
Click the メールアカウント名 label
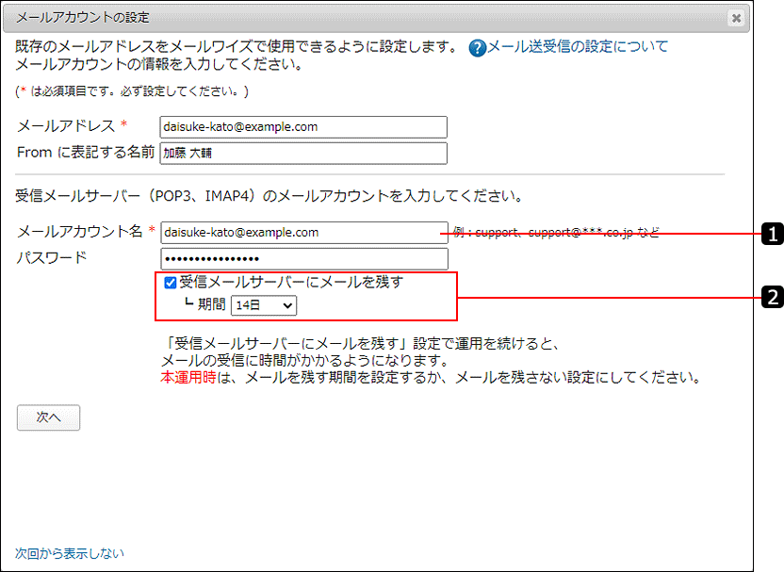click(x=80, y=232)
